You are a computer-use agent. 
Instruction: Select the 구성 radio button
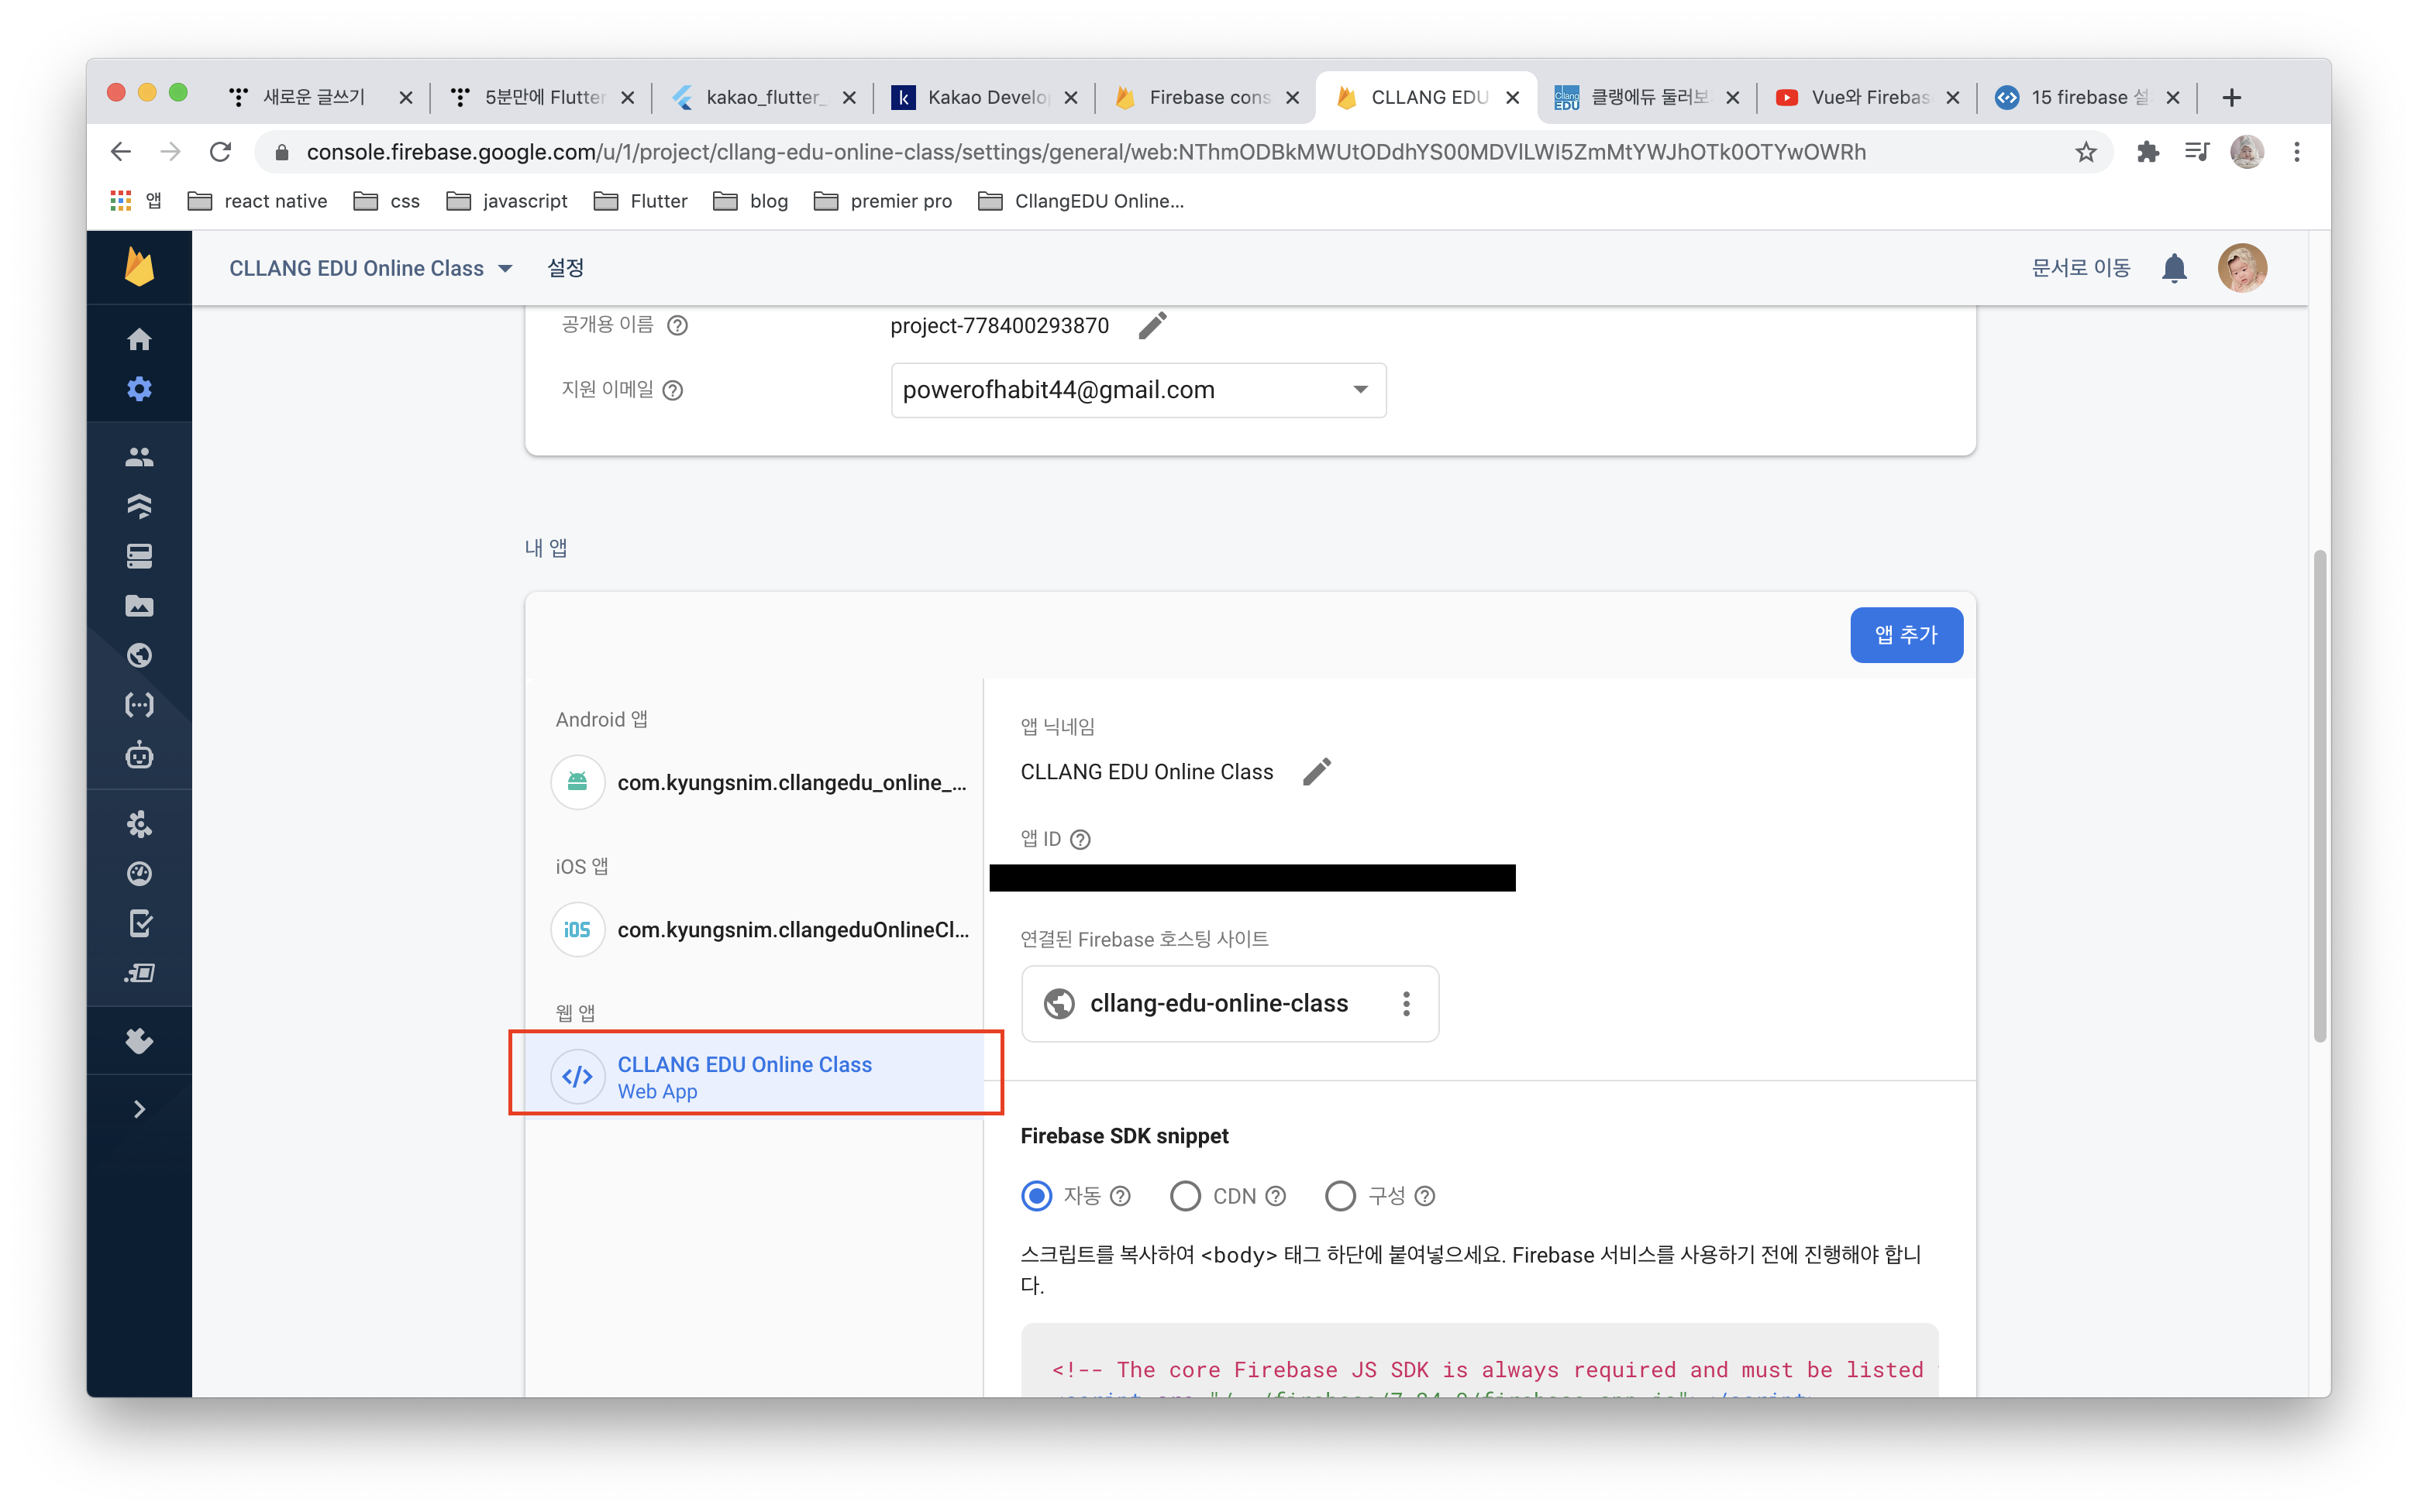click(1341, 1196)
